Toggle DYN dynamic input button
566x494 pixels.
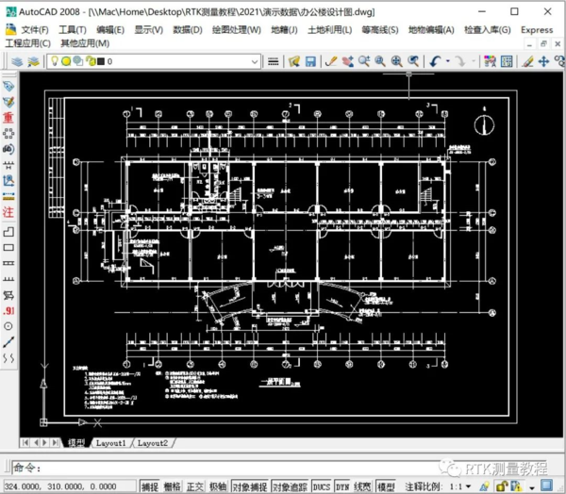[342, 486]
